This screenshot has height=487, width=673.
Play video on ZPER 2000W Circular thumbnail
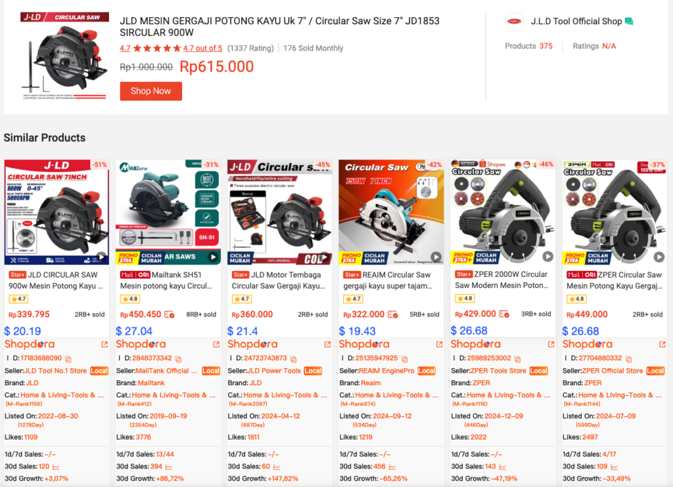[547, 257]
